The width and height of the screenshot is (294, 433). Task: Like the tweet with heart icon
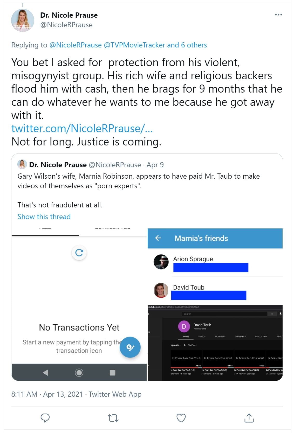(181, 418)
